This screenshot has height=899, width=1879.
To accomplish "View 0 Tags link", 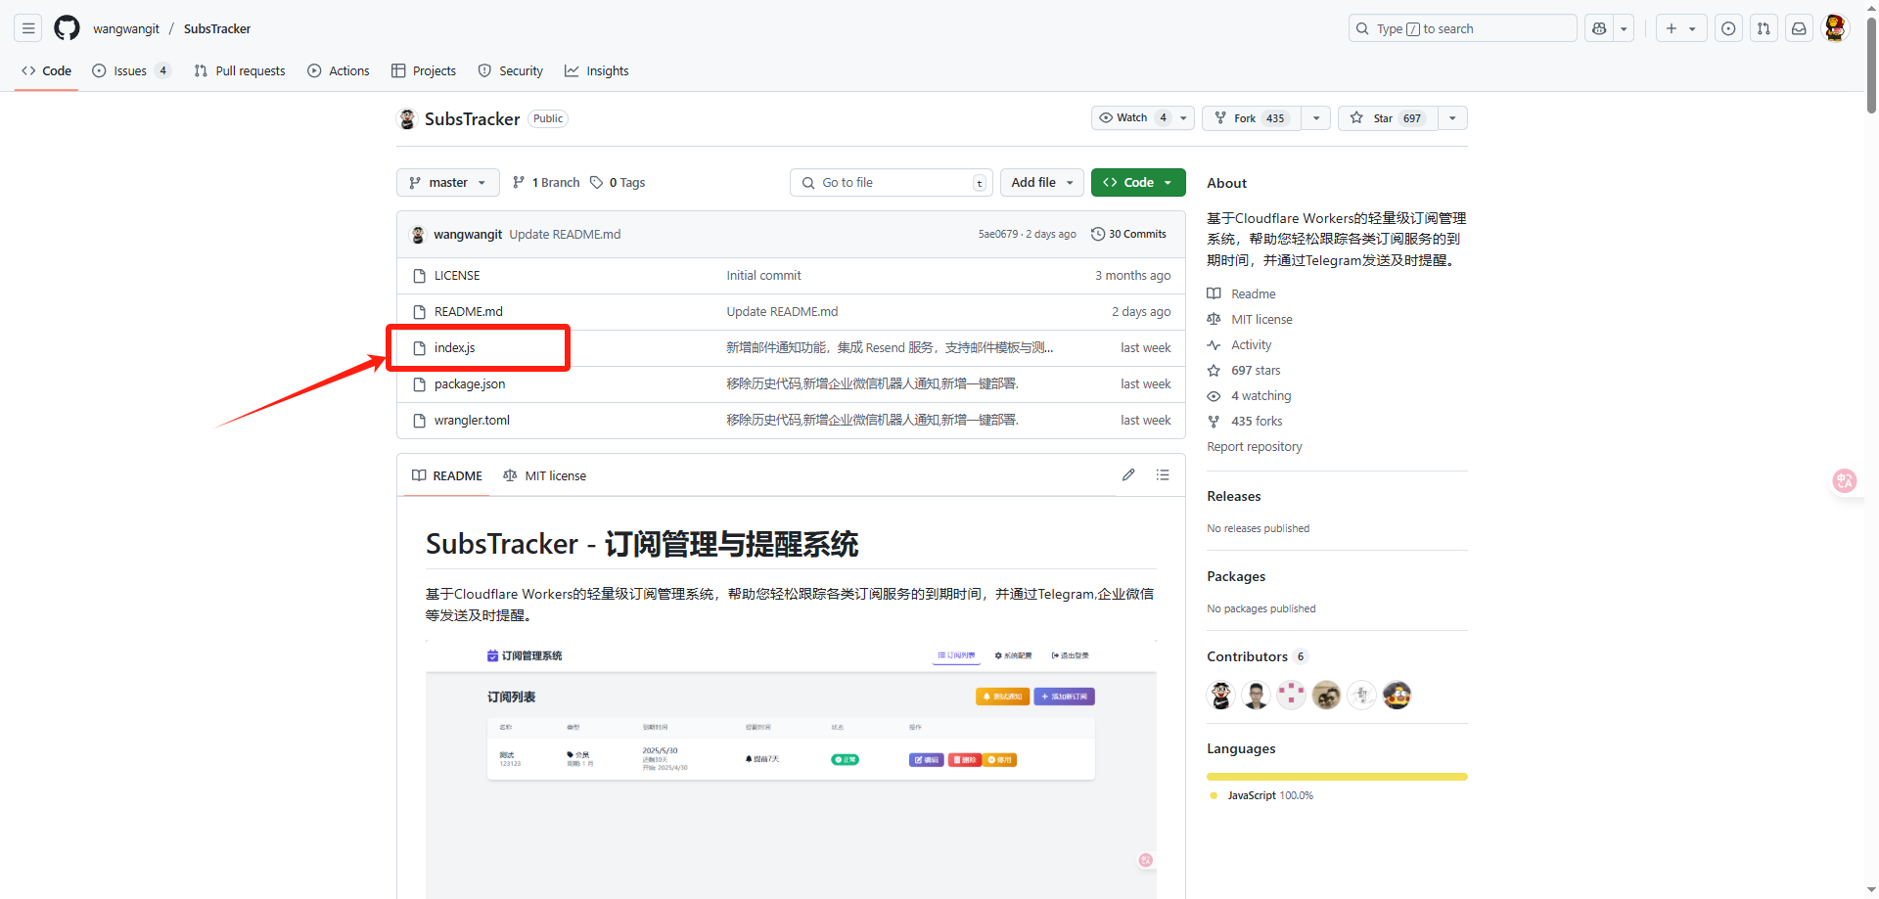I will tap(618, 182).
